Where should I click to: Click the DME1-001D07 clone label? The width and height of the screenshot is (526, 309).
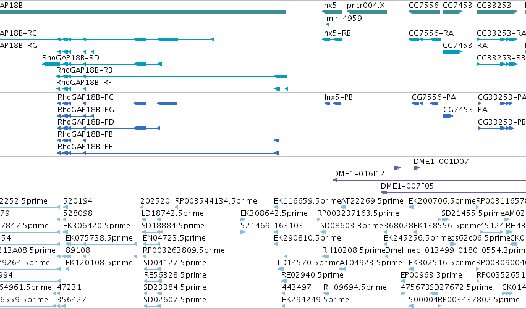[x=441, y=162]
